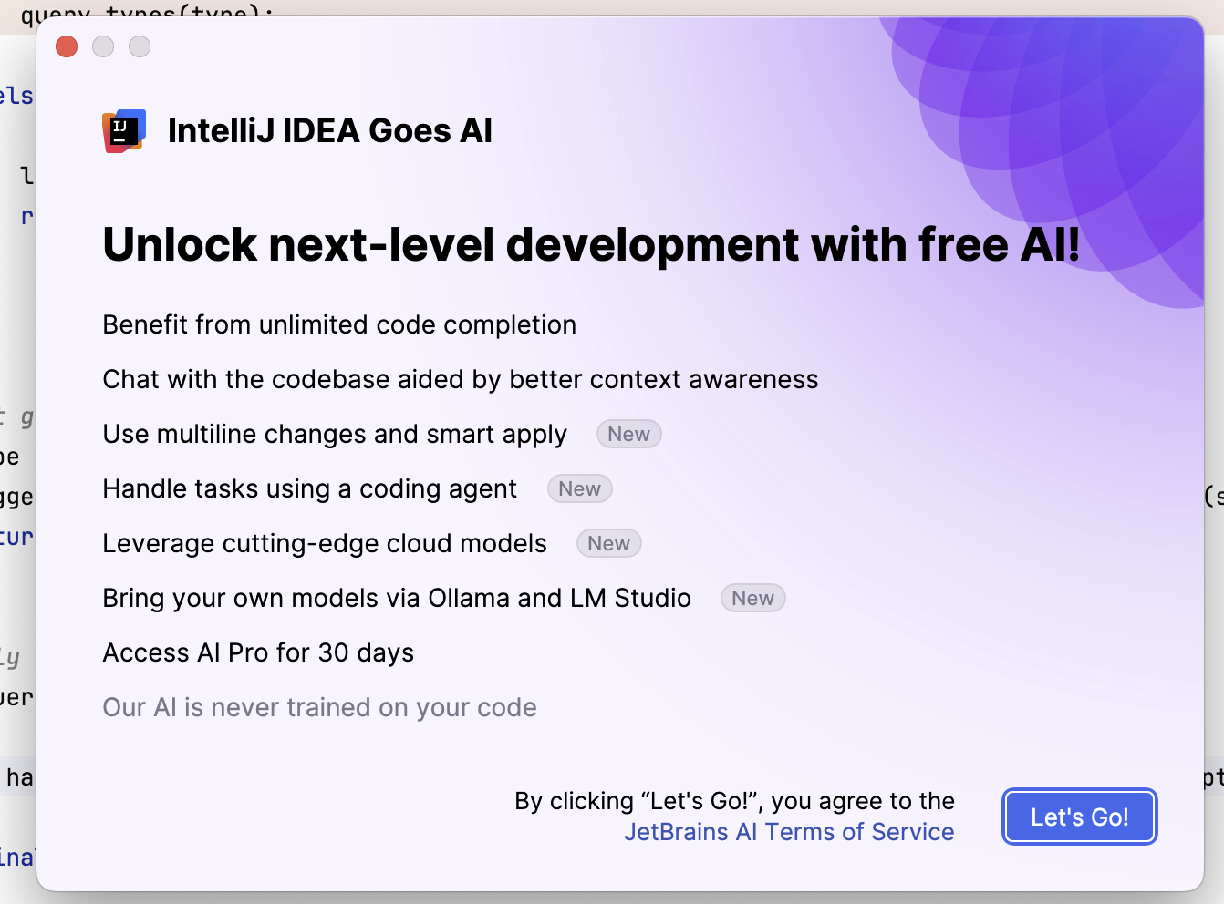The image size is (1224, 904).
Task: Click the gray zoom window button
Action: click(140, 46)
